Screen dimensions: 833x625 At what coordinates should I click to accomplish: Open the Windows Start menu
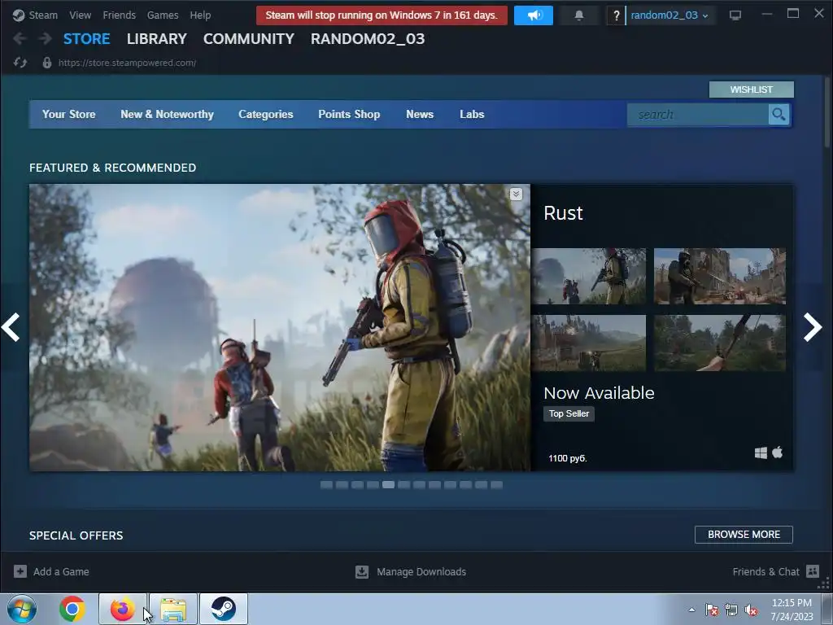click(22, 609)
